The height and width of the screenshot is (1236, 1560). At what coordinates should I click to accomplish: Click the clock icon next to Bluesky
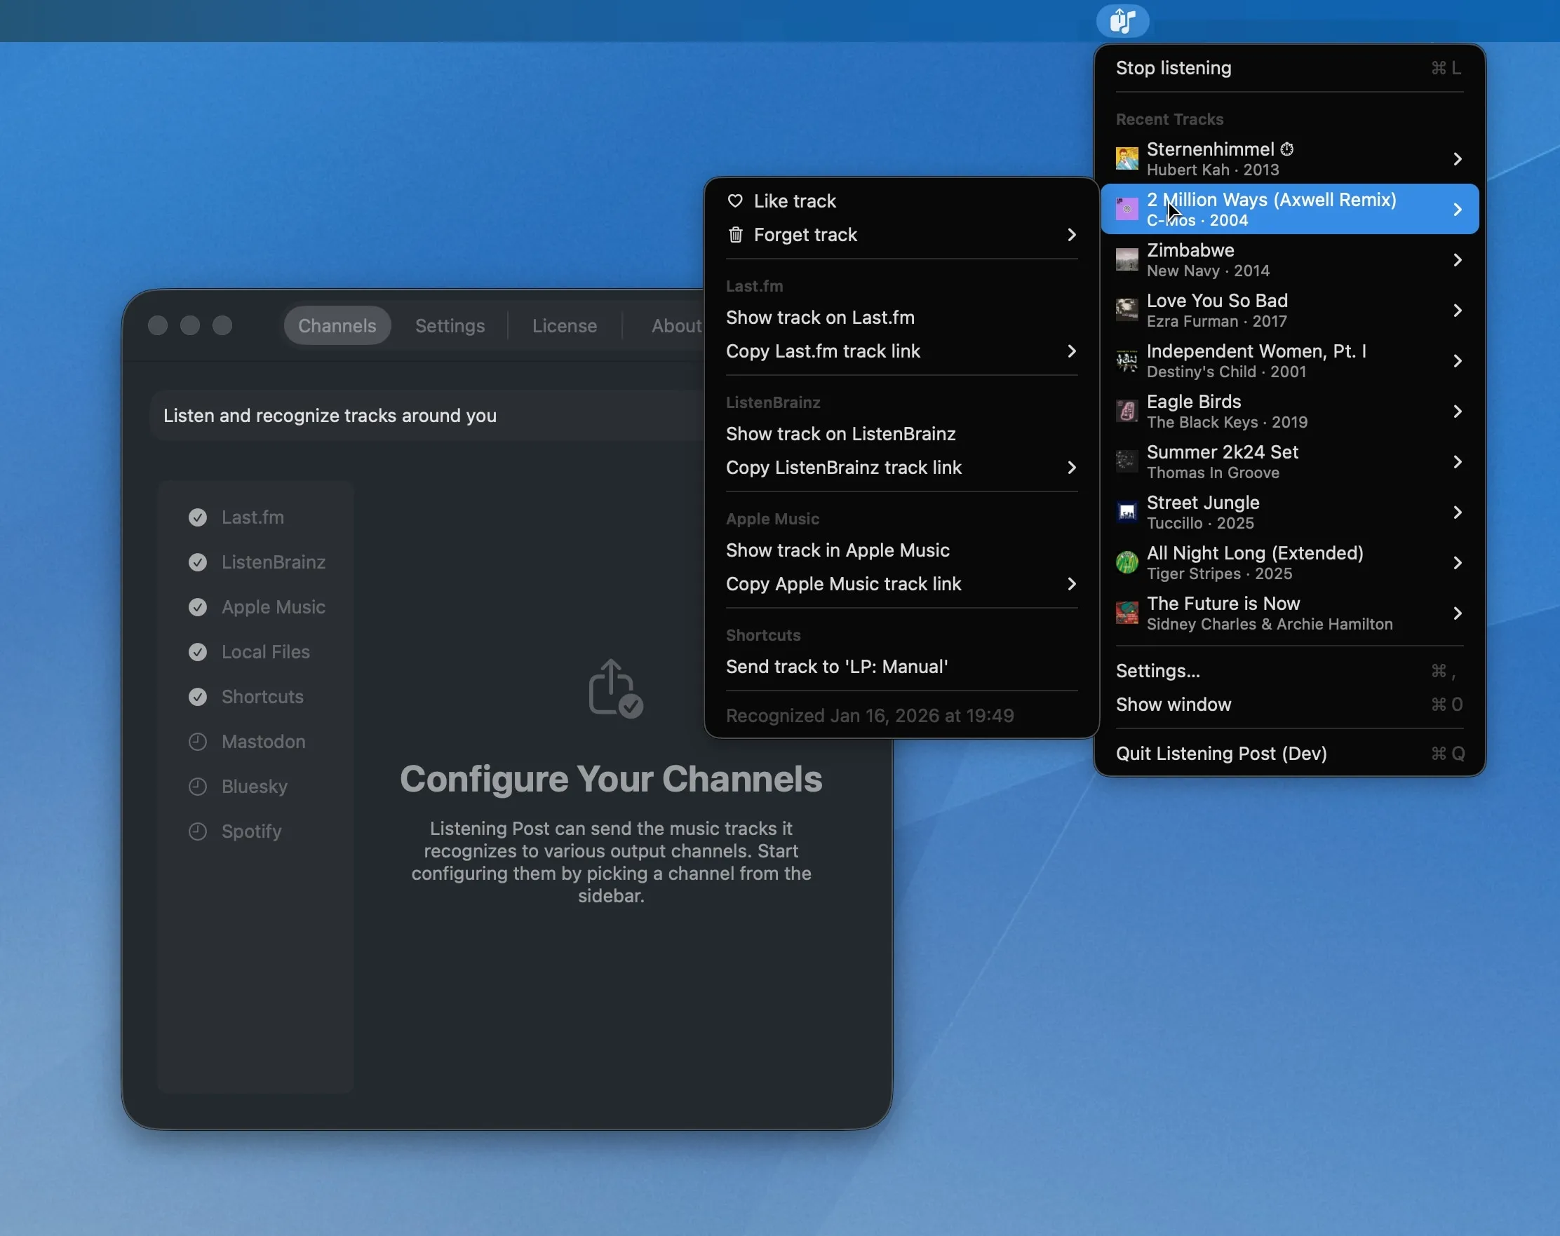coord(198,786)
